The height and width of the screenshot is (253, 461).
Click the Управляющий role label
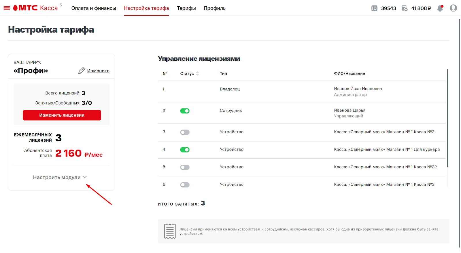coord(349,116)
